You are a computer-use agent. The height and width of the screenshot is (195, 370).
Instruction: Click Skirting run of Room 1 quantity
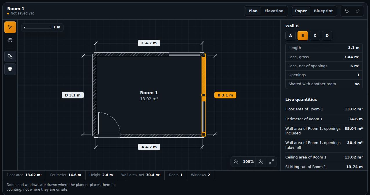(324, 167)
